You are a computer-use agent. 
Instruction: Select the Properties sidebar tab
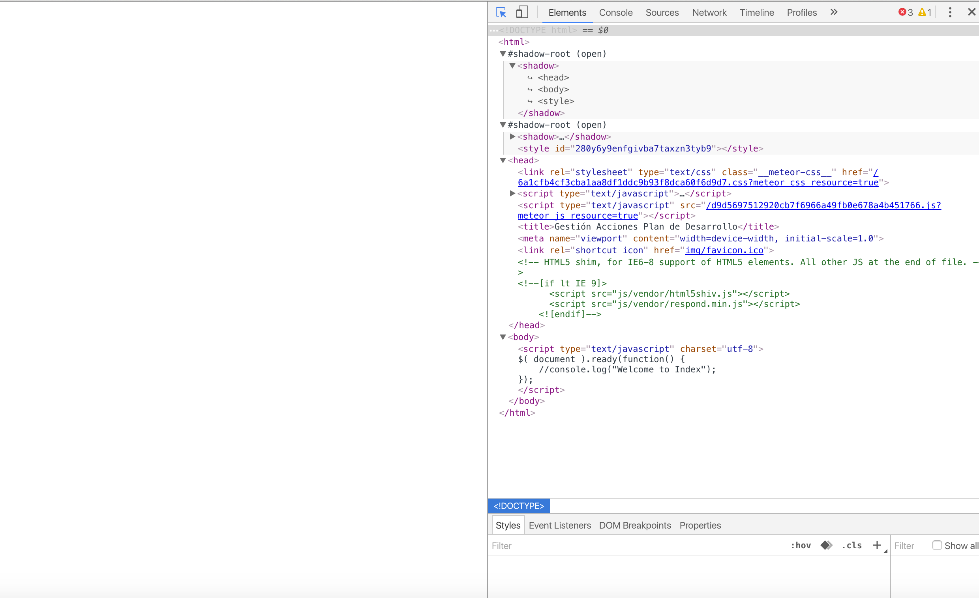pos(700,525)
